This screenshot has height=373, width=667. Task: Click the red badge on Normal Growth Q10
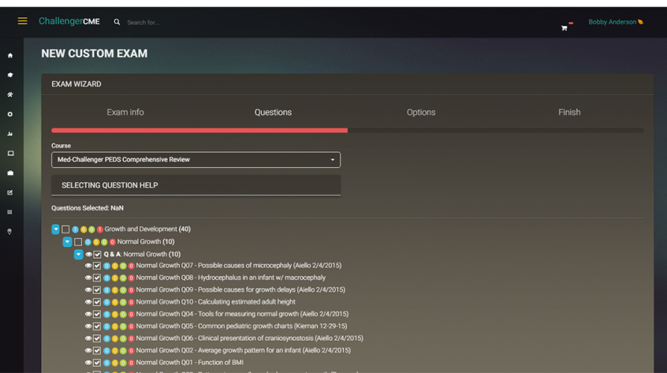132,302
